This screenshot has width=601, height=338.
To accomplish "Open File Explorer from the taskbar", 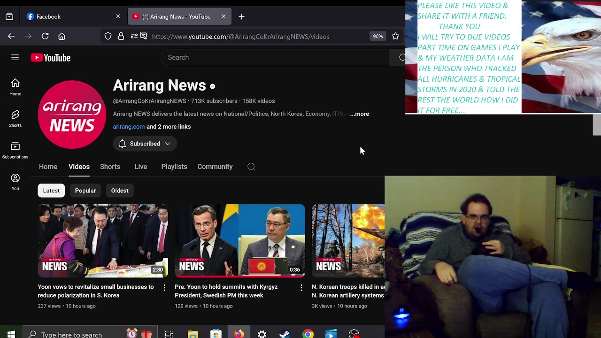I will click(193, 334).
